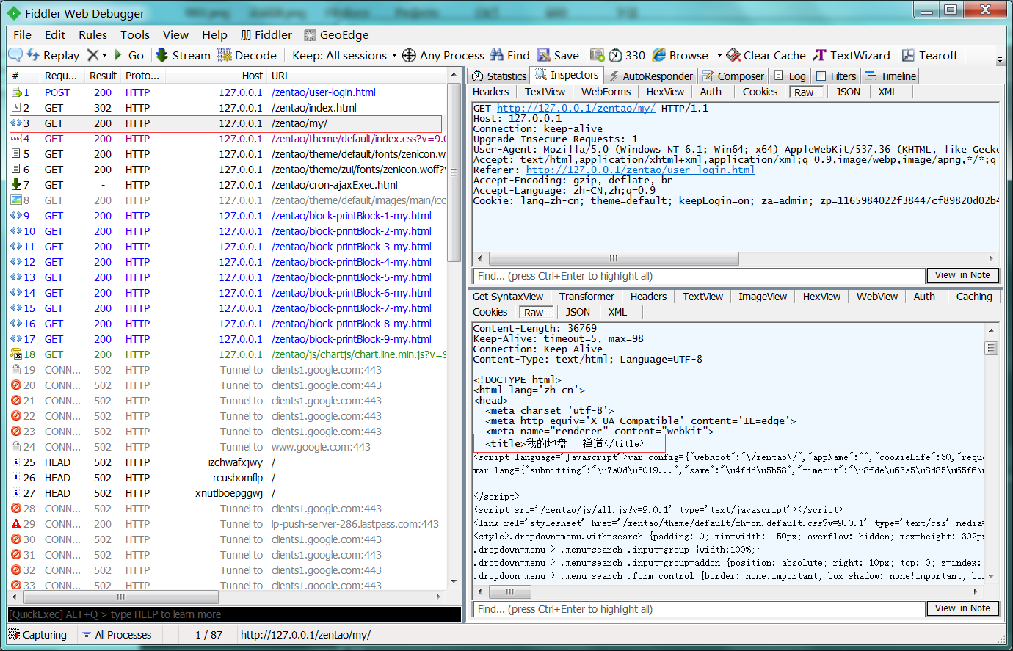Click response pane View in Note button
This screenshot has width=1013, height=651.
pyautogui.click(x=962, y=608)
